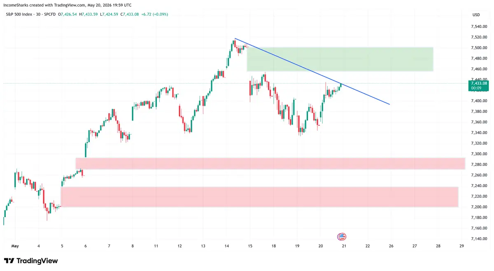Click the 7,540.00 price axis label
This screenshot has height=271, width=494.
(479, 26)
